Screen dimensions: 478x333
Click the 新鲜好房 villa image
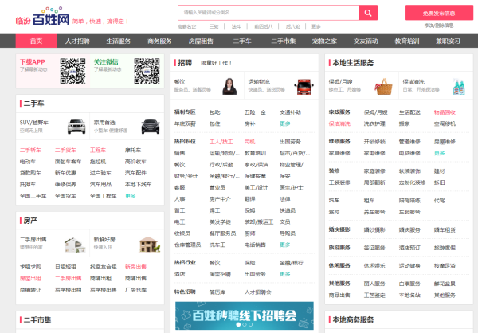pos(150,245)
